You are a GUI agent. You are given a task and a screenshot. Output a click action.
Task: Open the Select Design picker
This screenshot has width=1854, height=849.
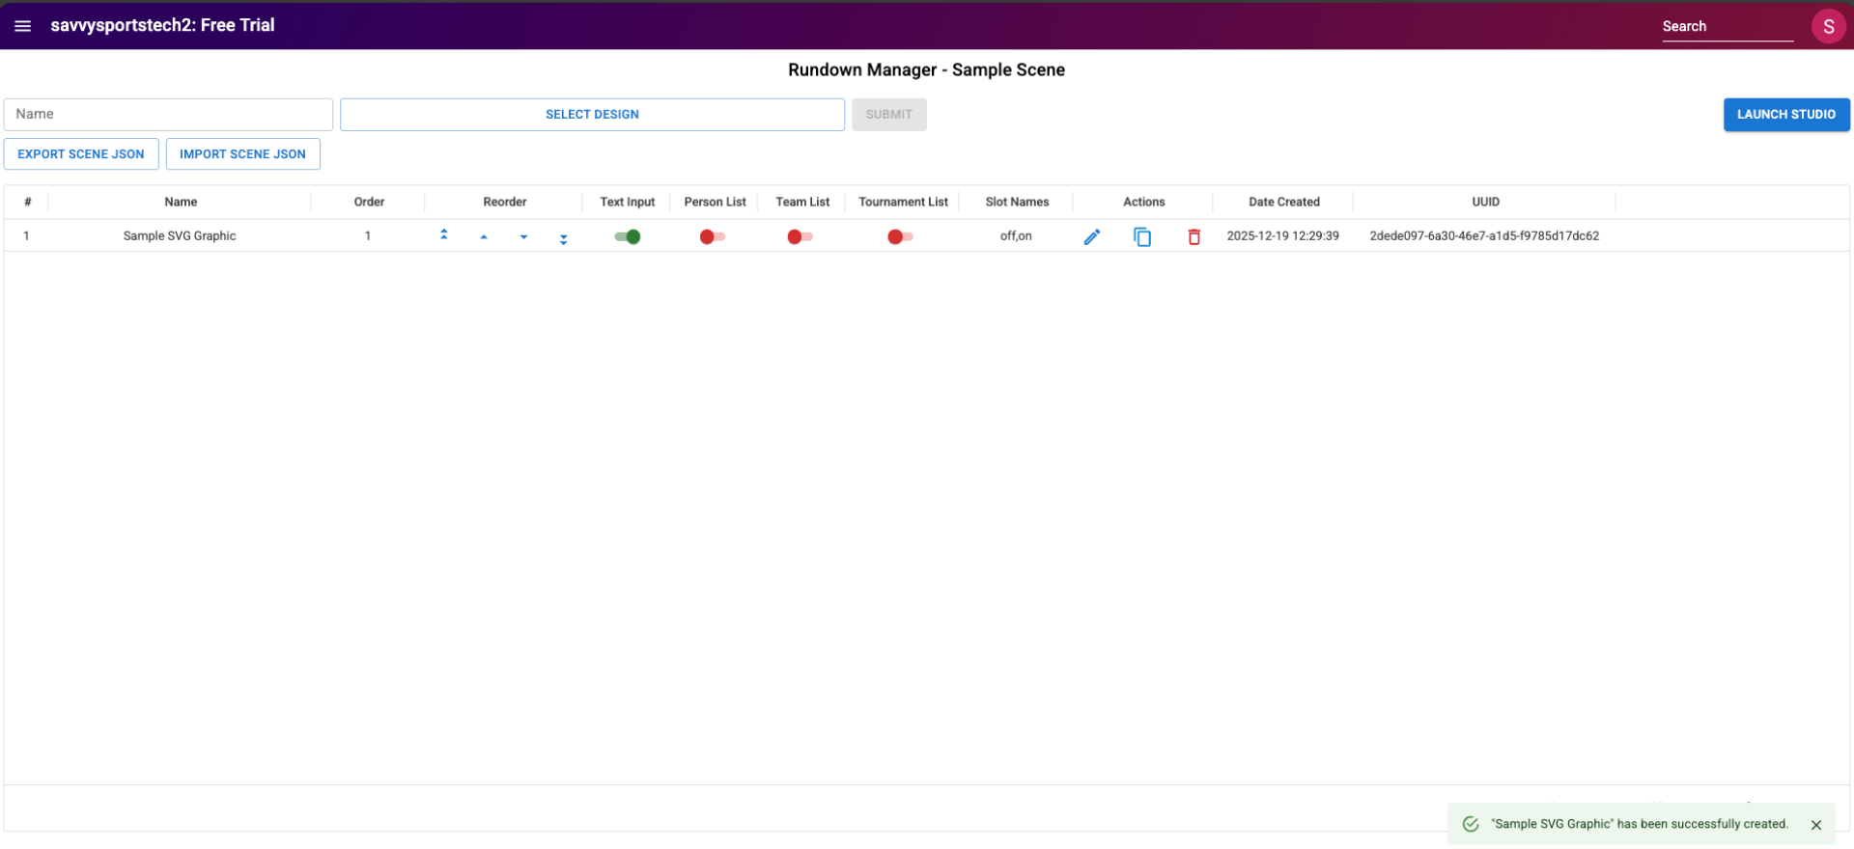coord(592,115)
